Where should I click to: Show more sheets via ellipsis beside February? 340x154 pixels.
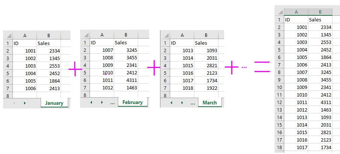point(112,103)
